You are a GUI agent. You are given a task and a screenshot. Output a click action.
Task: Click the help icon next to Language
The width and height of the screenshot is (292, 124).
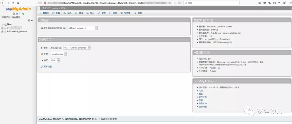pos(60,48)
